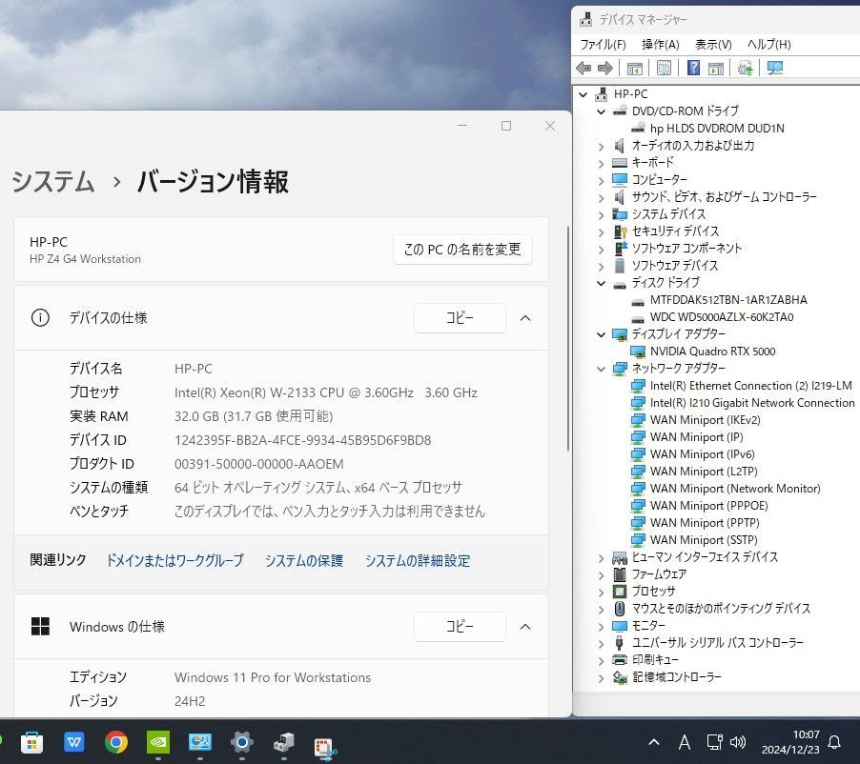Expand the ファームウェア node
Viewport: 860px width, 764px height.
point(601,575)
